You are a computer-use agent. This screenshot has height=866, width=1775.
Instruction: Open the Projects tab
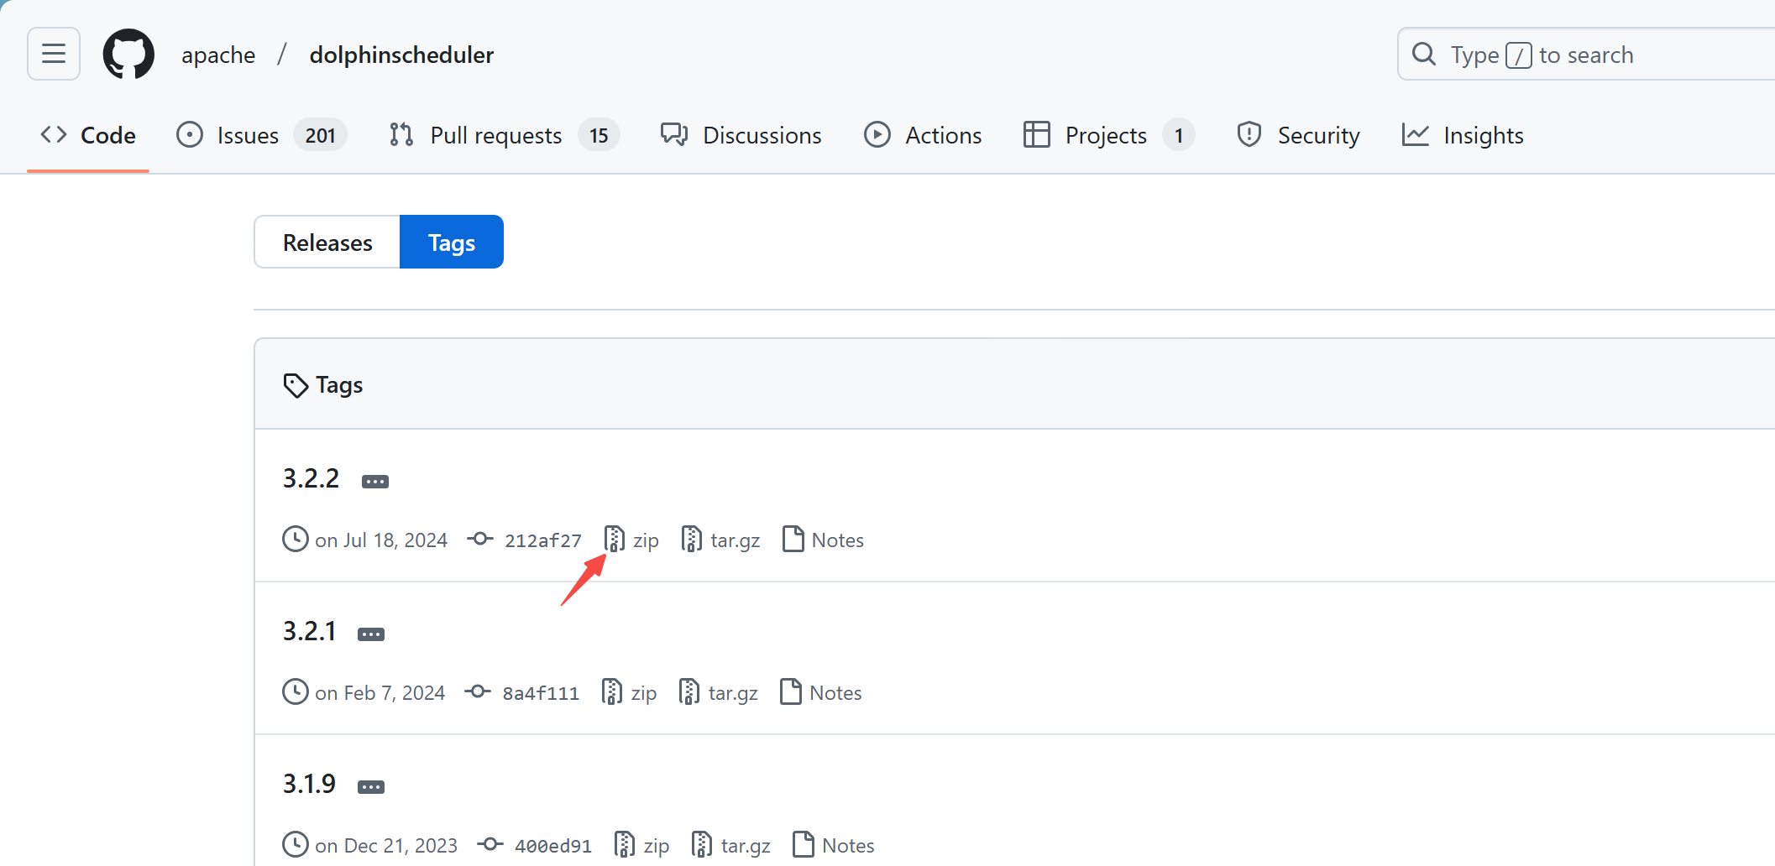pos(1108,135)
